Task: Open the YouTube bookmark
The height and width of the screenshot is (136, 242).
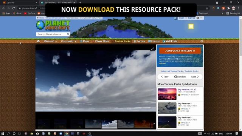Action: pyautogui.click(x=29, y=14)
